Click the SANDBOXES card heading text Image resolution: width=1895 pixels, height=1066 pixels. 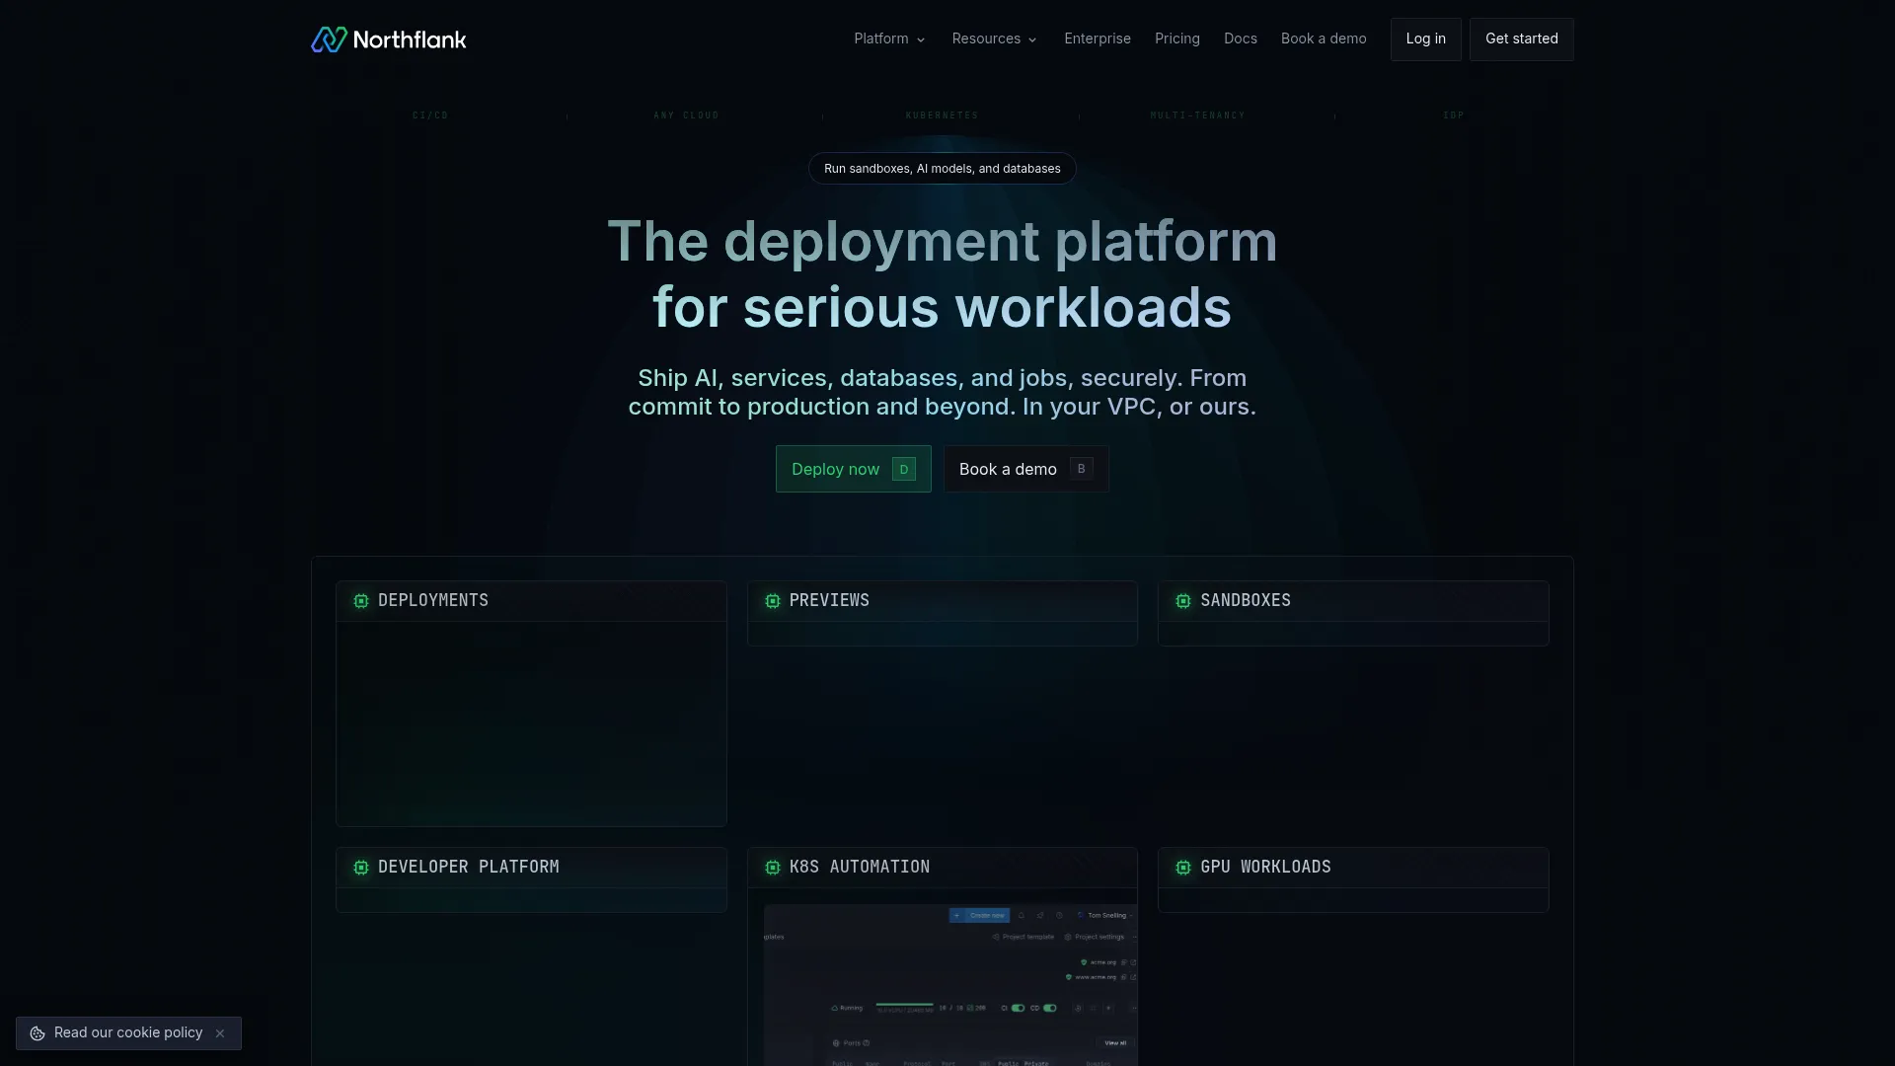tap(1246, 600)
